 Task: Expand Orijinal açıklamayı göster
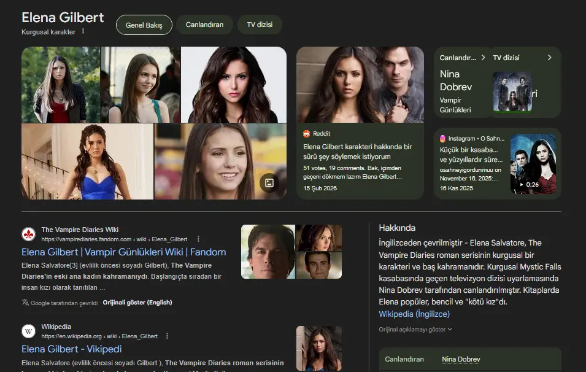point(415,330)
